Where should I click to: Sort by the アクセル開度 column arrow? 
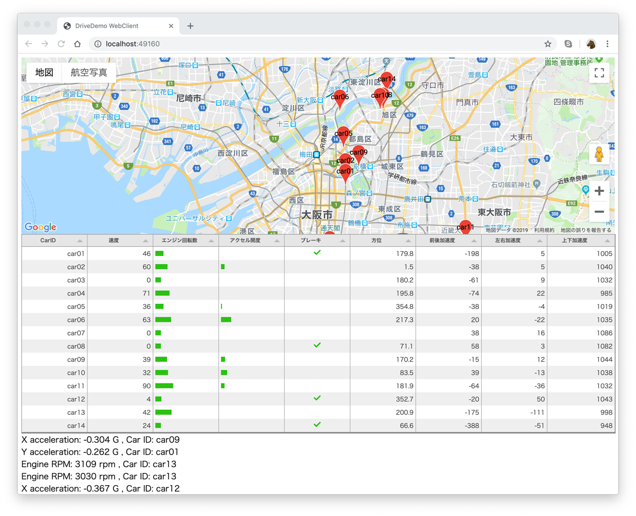[277, 241]
